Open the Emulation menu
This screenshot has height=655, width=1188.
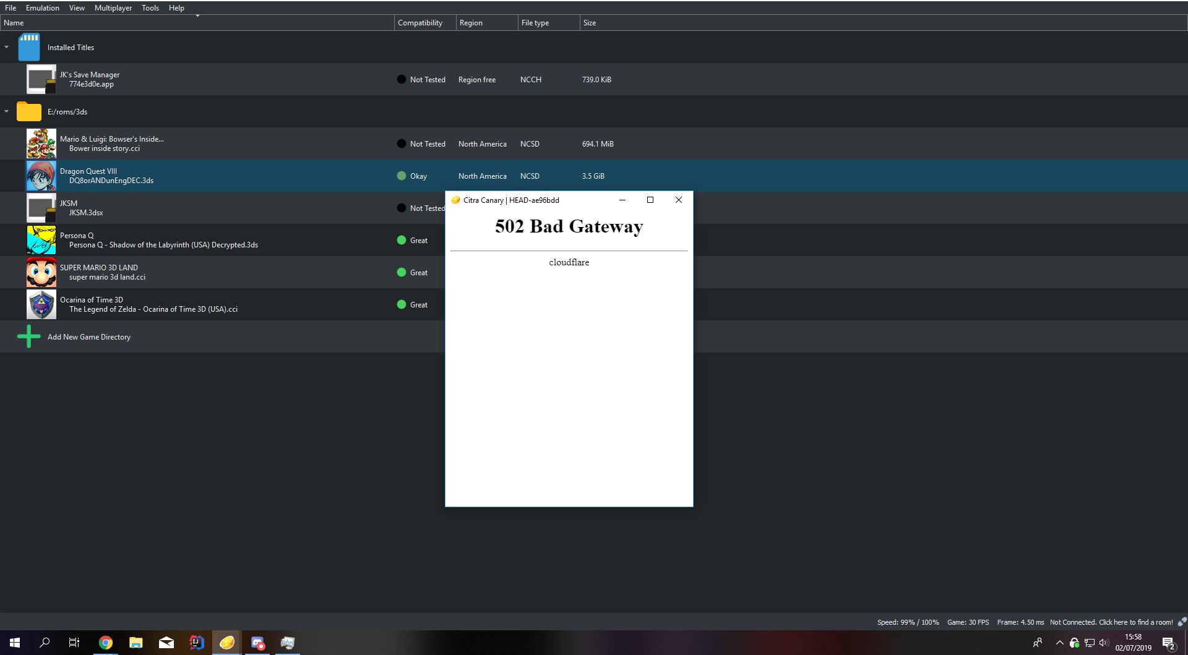pos(42,8)
